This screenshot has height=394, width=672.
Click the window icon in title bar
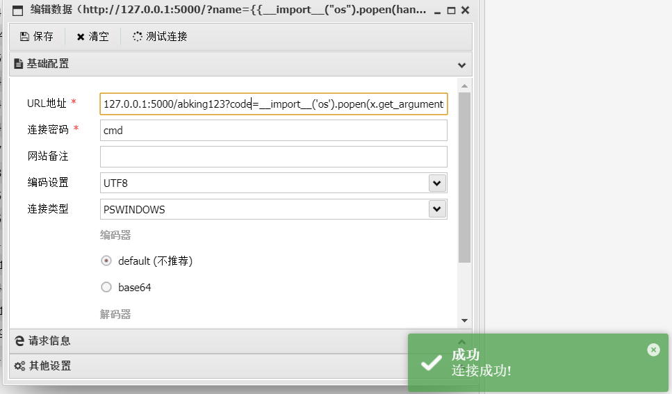coord(18,10)
